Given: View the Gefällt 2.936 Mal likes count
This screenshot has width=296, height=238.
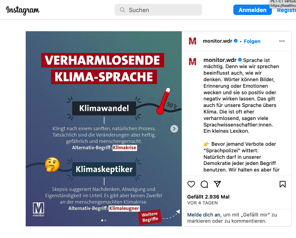Looking at the screenshot, I should pos(208,197).
